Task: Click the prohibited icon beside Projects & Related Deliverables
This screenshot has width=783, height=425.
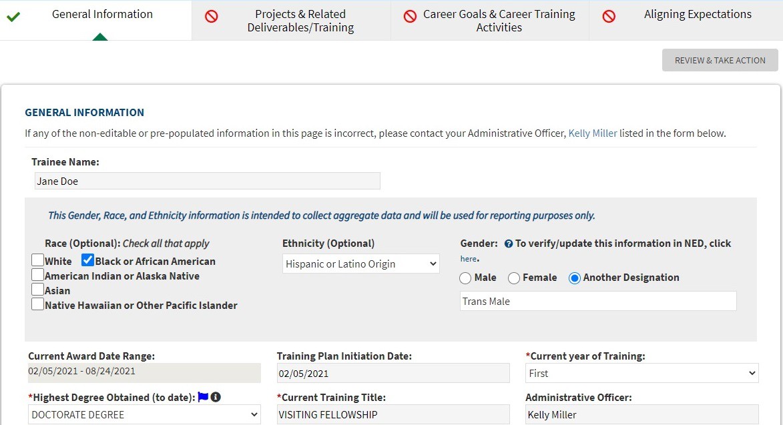Action: coord(212,16)
